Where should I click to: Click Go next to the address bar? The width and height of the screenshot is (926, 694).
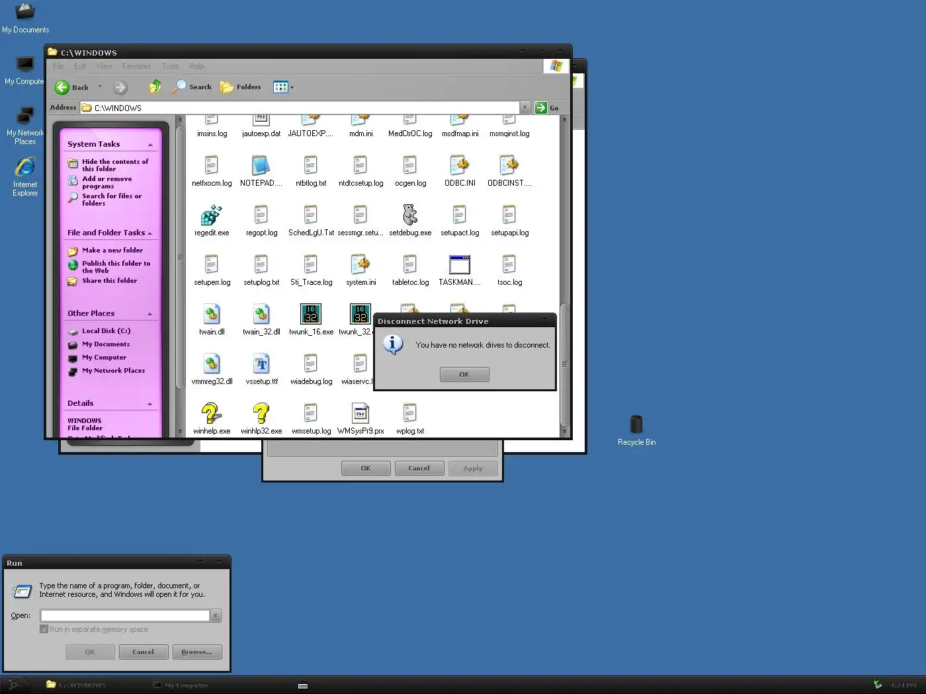coord(547,108)
